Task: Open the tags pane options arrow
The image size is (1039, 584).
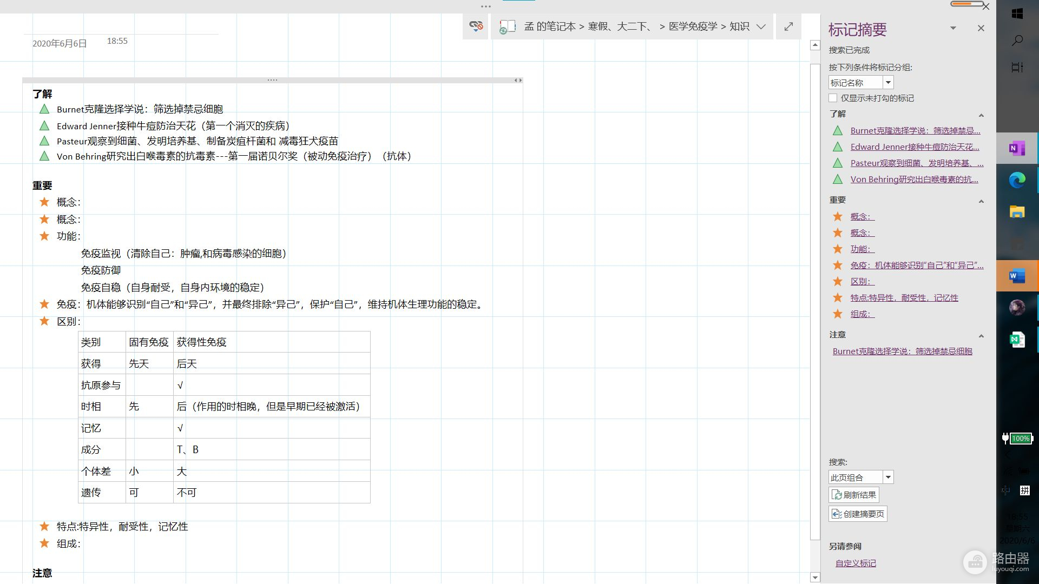Action: pos(953,28)
